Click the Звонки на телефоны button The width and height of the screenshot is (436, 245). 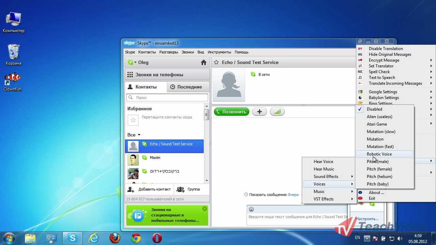click(x=167, y=75)
